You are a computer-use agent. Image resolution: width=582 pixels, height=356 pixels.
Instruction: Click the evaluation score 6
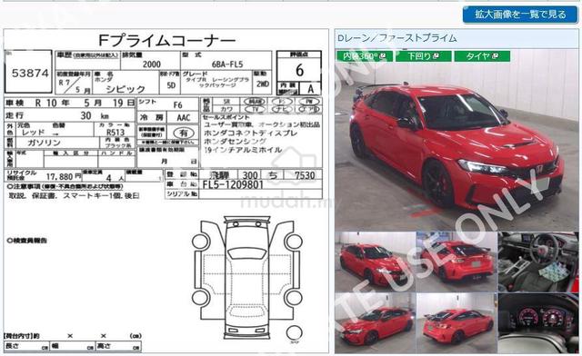(x=299, y=70)
